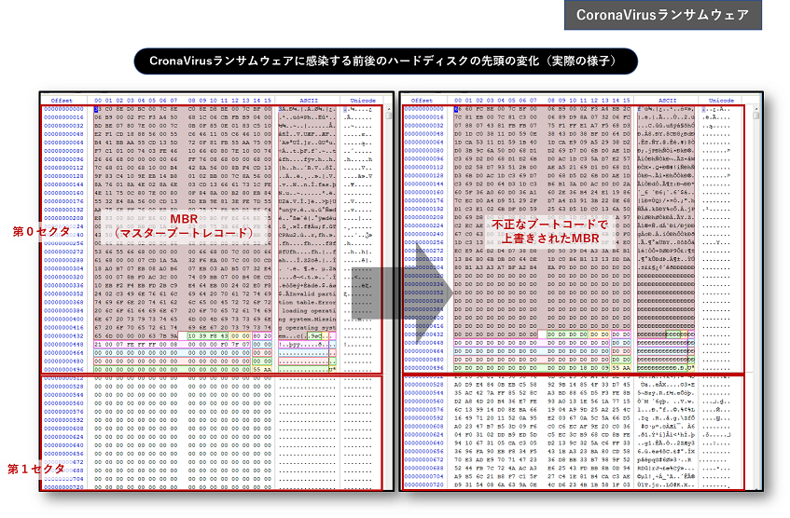
Task: Select offset 00000000128 in the left hex view
Action: pyautogui.click(x=63, y=176)
